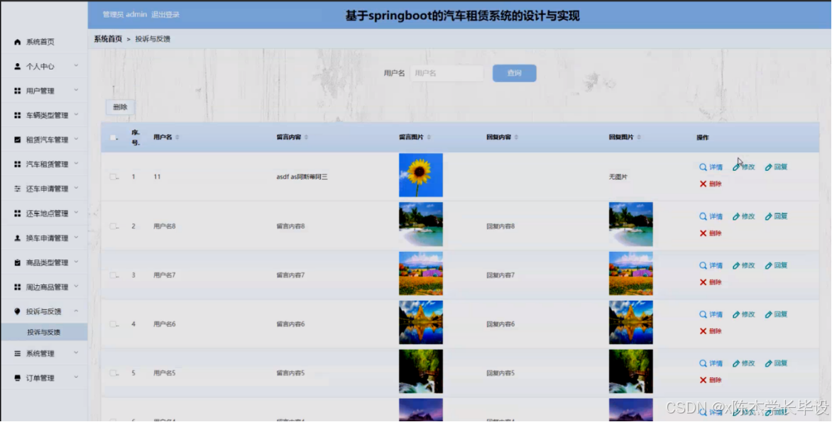Viewport: 832px width, 422px height.
Task: Click the 回复 icon for 用户名7
Action: (x=768, y=265)
